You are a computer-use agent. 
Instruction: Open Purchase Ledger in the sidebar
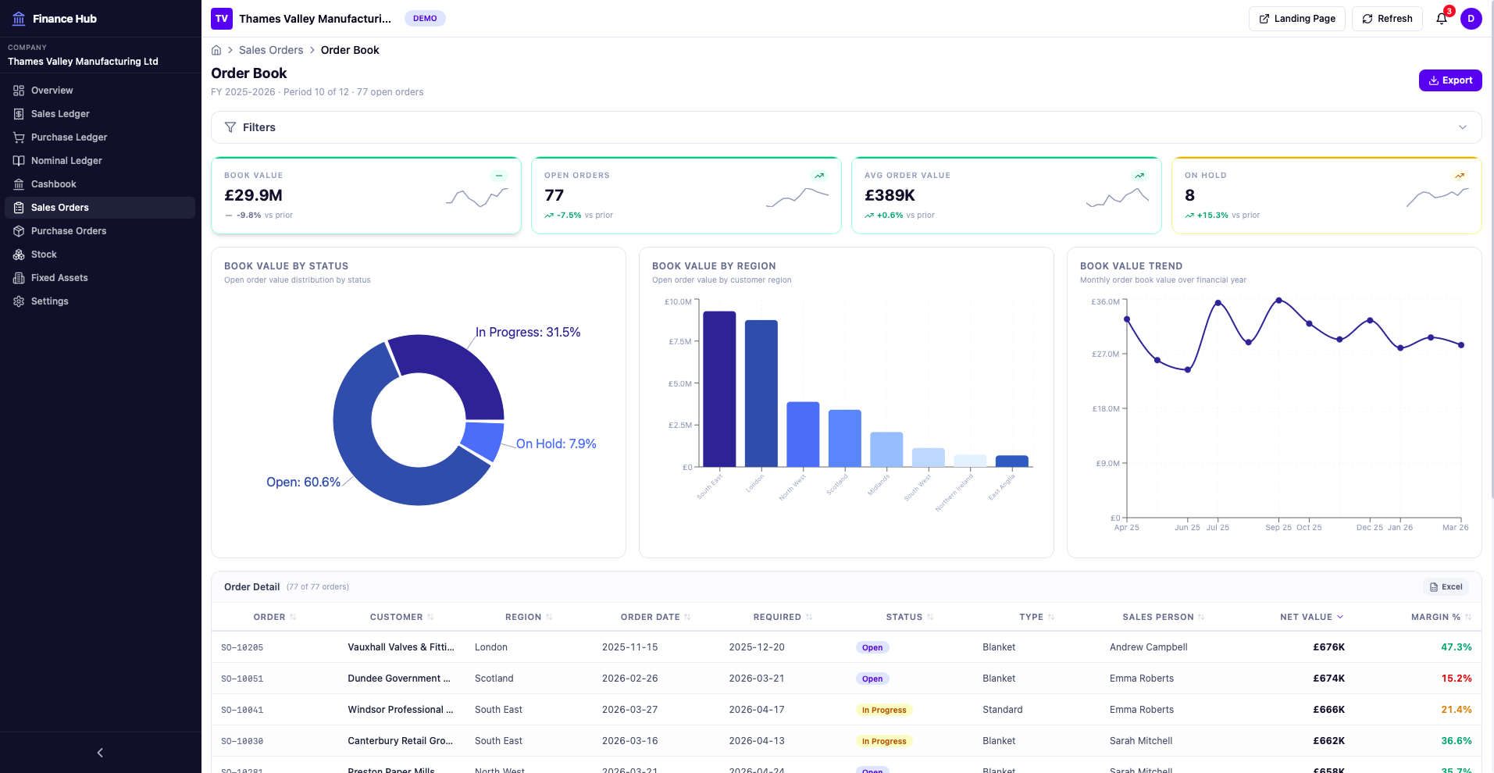[69, 137]
